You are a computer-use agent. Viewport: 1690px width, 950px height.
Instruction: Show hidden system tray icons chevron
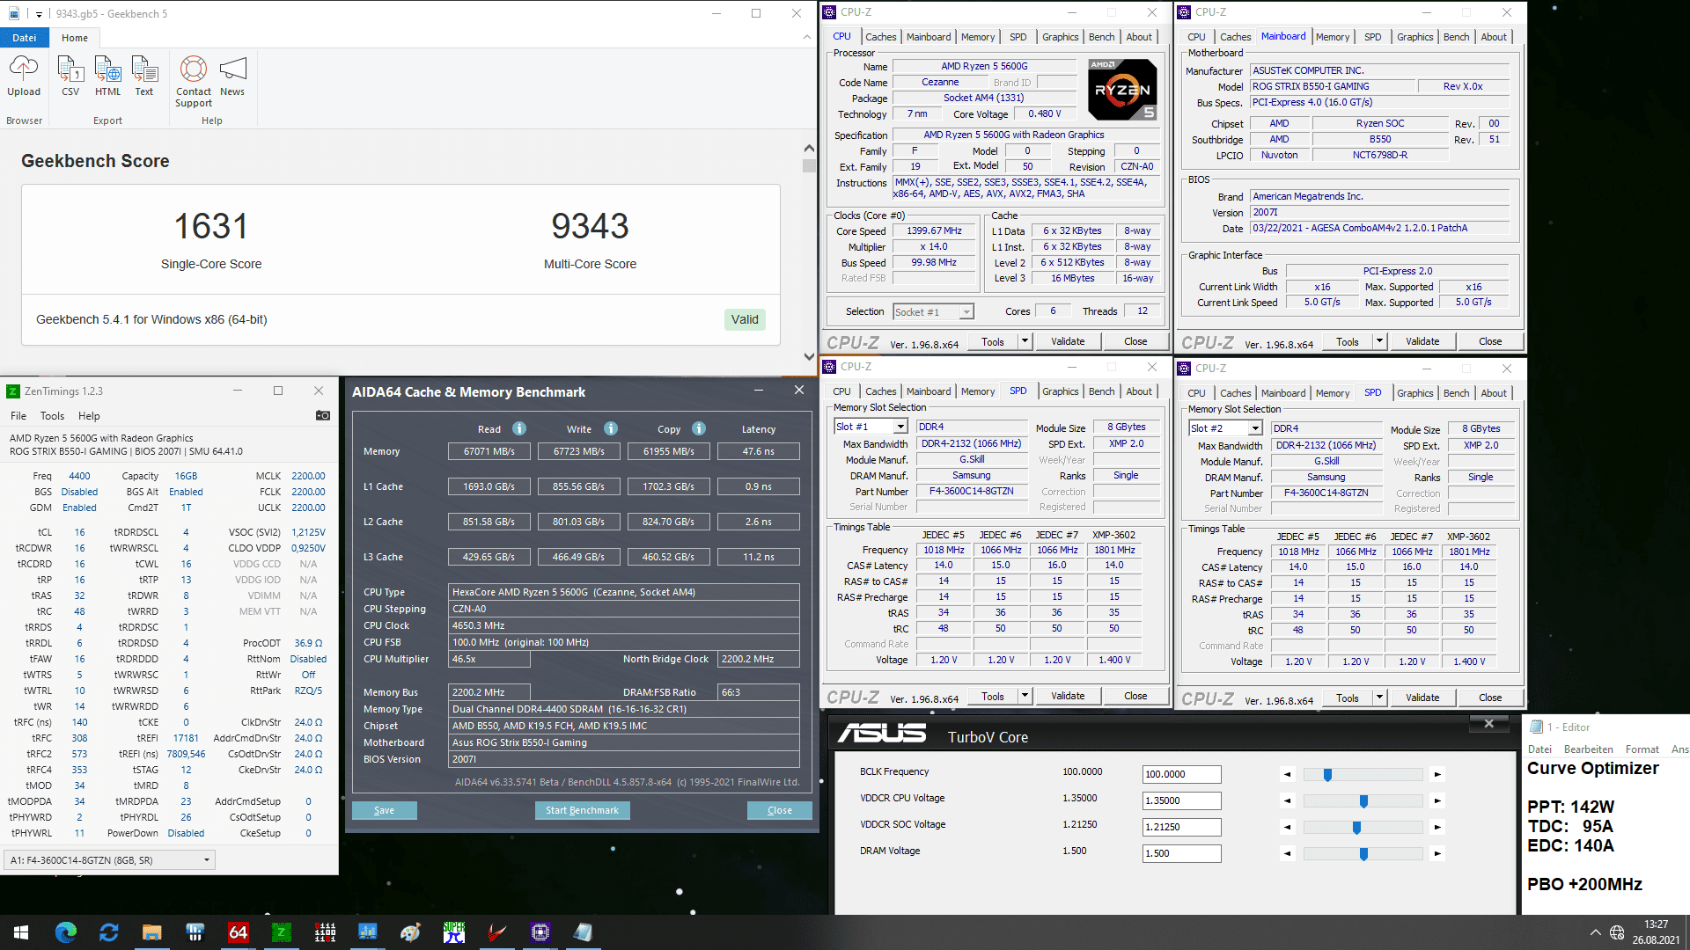click(x=1595, y=932)
